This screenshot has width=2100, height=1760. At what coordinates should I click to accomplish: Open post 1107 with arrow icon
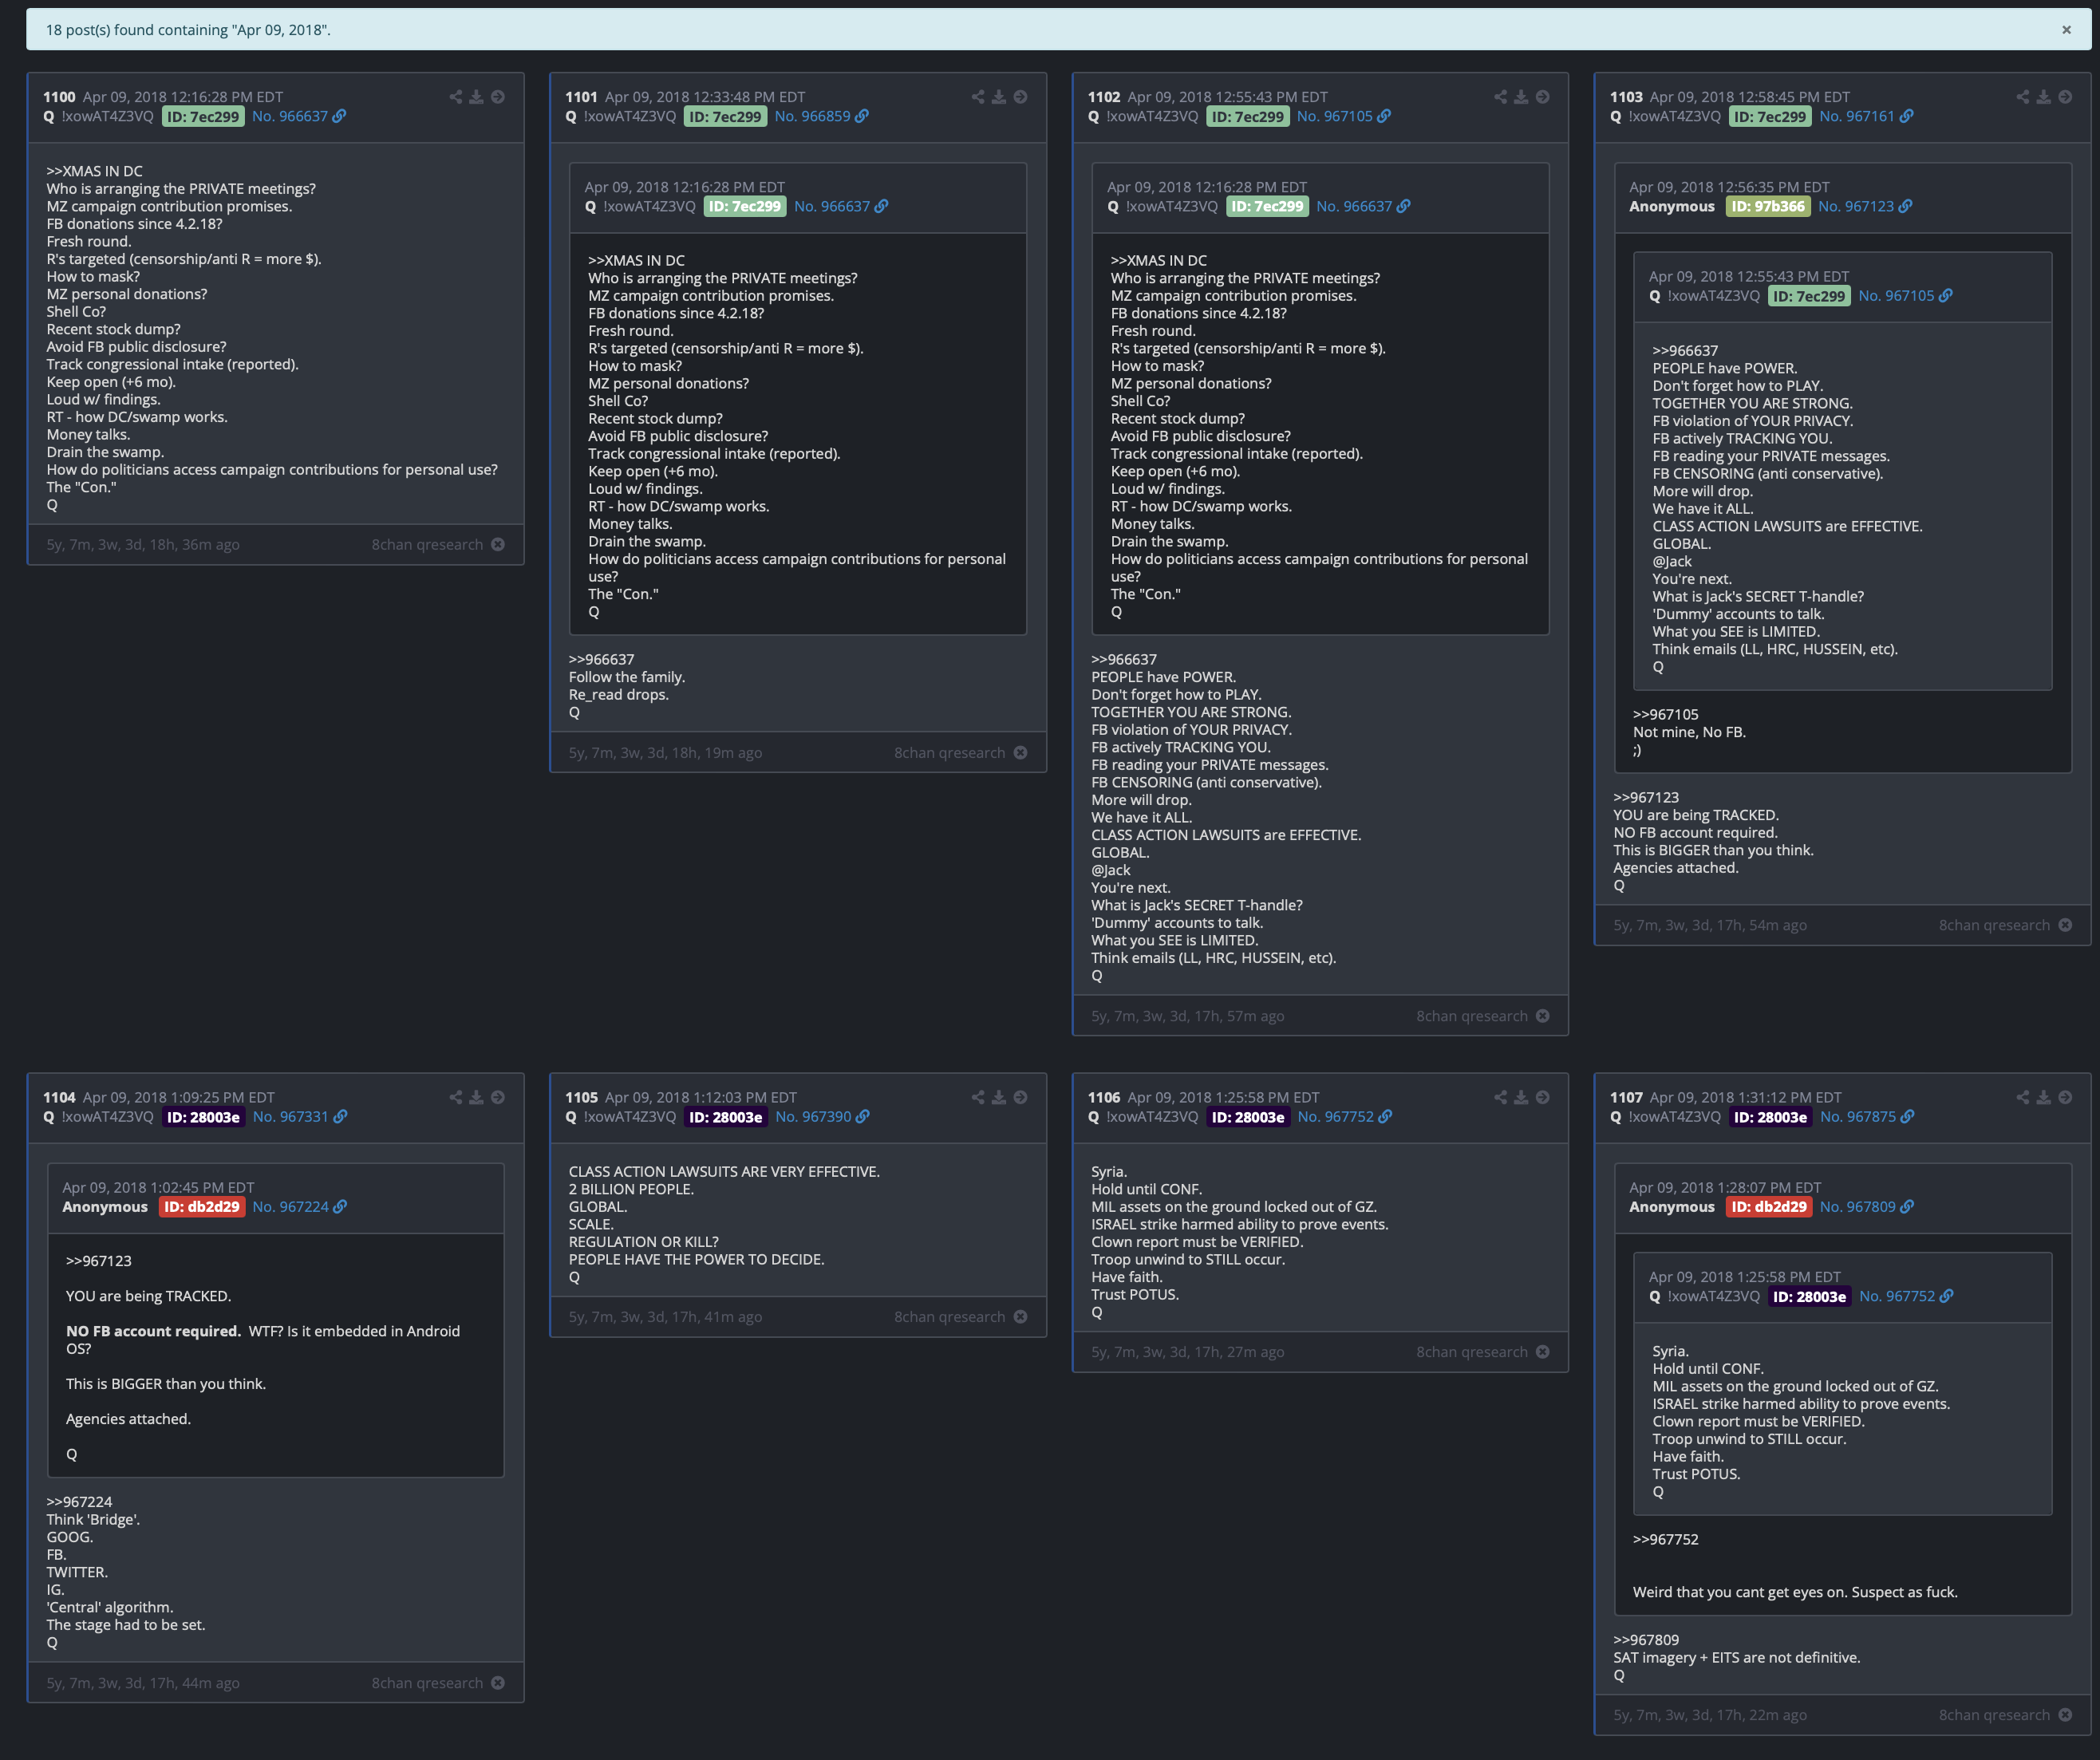[2065, 1097]
